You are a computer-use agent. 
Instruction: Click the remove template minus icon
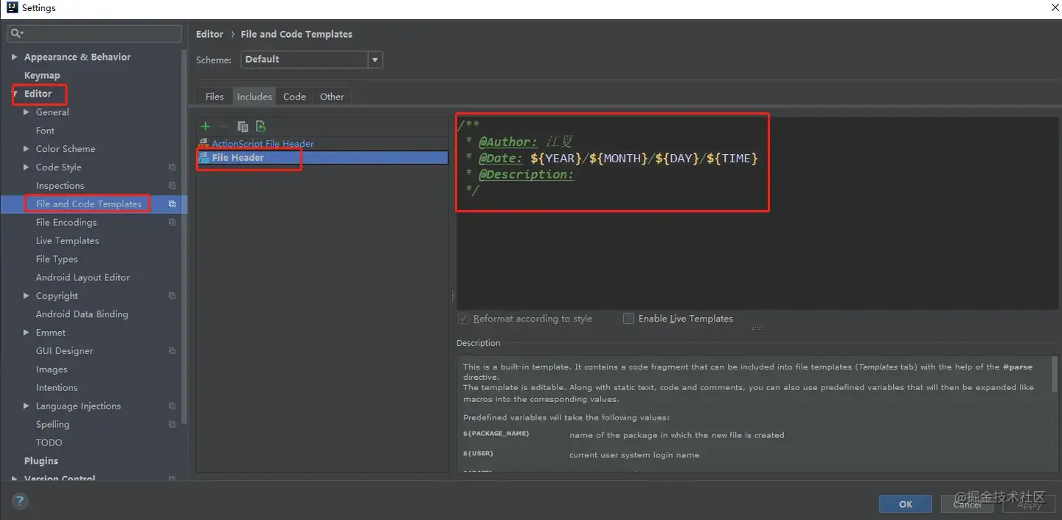(x=223, y=127)
